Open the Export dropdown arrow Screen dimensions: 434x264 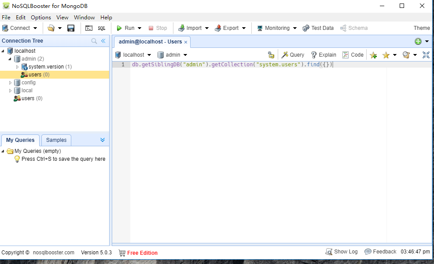coord(244,28)
